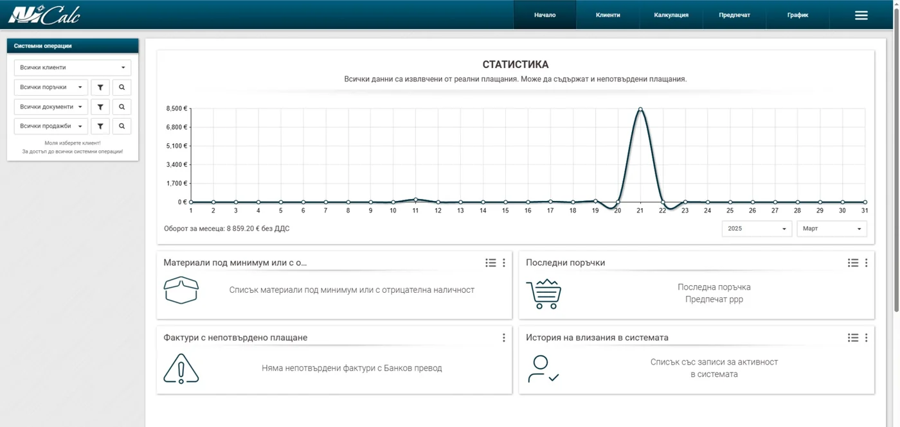Click filter icon next to Всички поръчки
Viewport: 900px width, 427px height.
point(100,87)
